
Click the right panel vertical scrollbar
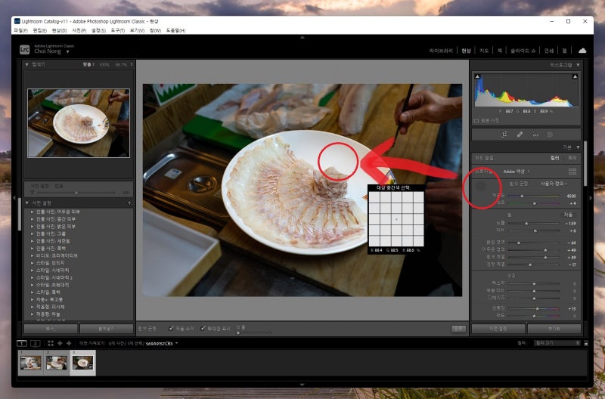click(x=585, y=163)
